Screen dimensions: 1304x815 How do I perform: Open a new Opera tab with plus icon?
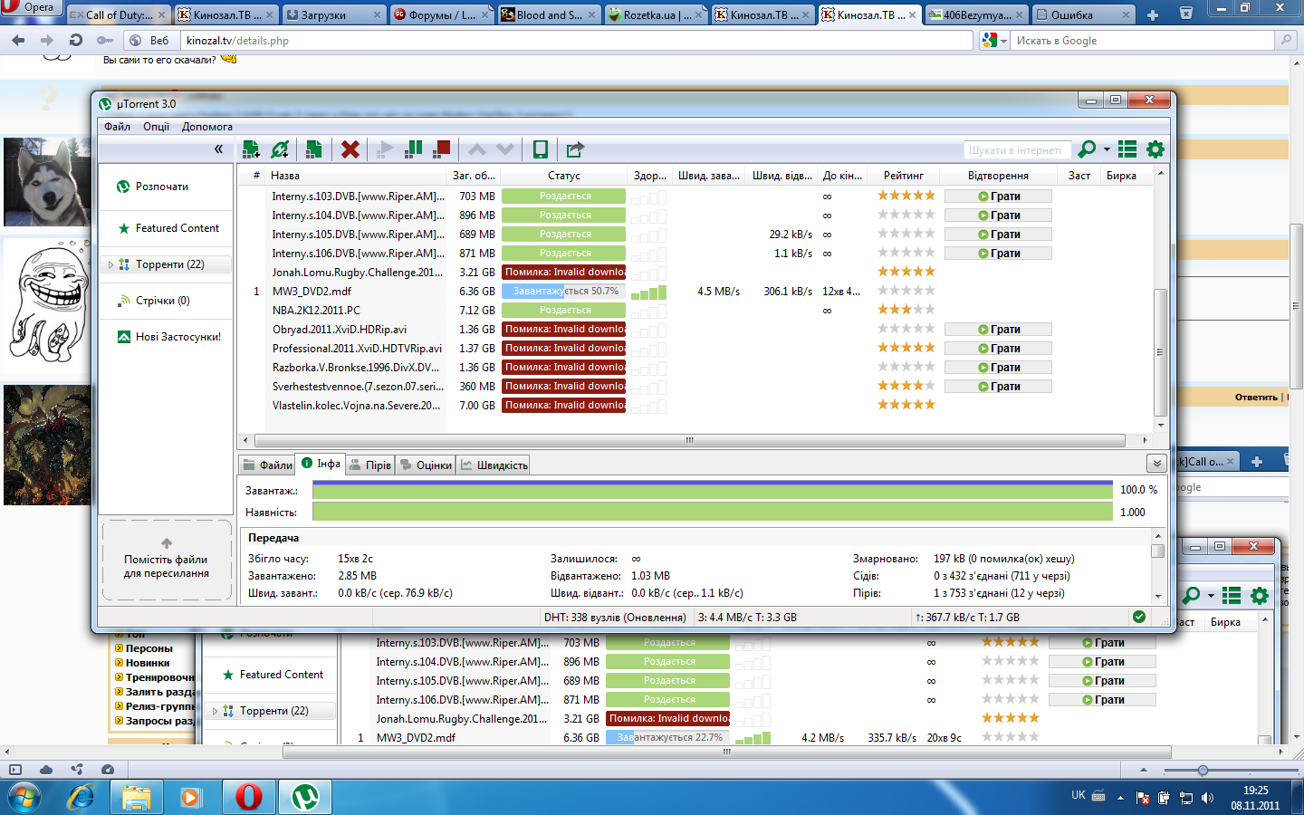pos(1153,14)
